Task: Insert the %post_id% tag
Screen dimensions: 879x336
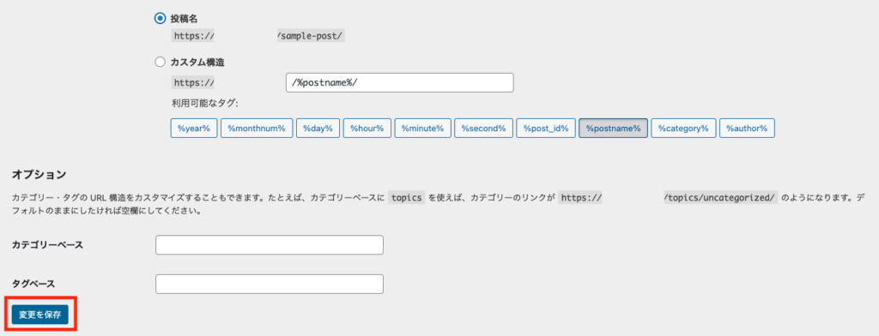Action: (545, 129)
